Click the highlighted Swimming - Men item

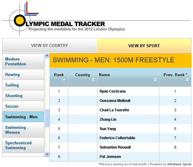(21, 117)
